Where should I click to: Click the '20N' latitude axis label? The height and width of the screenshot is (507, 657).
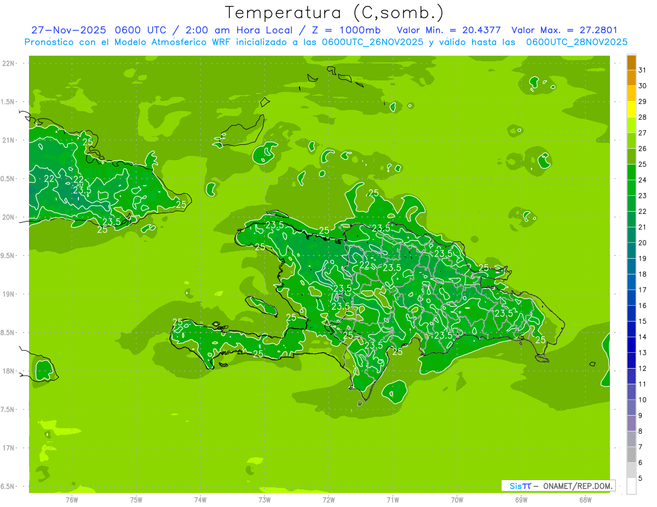[9, 217]
